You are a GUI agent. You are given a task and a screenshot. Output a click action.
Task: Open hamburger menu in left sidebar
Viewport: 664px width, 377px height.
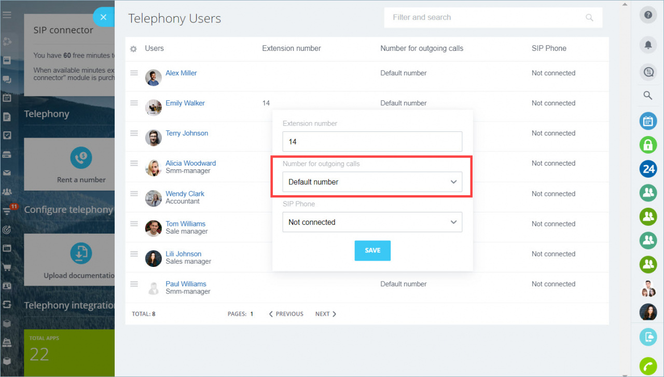(7, 15)
